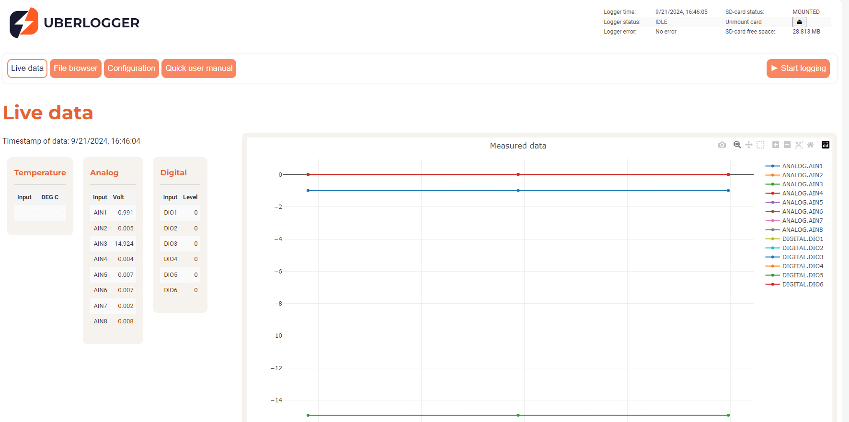Click the AIN7 value 0.002

pyautogui.click(x=126, y=306)
